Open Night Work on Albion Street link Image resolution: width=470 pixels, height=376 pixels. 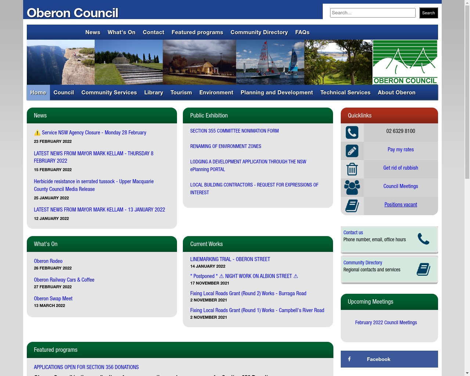coord(244,276)
